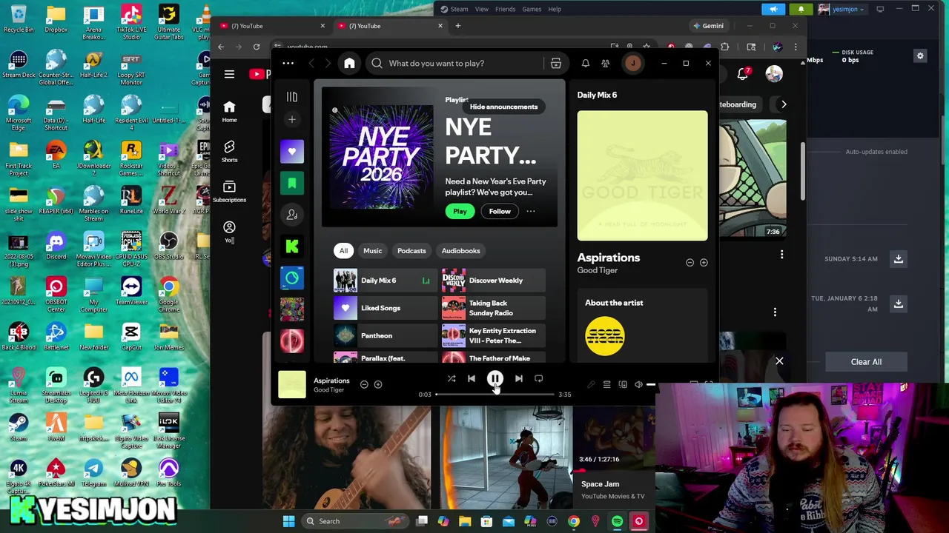949x533 pixels.
Task: Toggle repeat in Spotify player
Action: coord(539,379)
